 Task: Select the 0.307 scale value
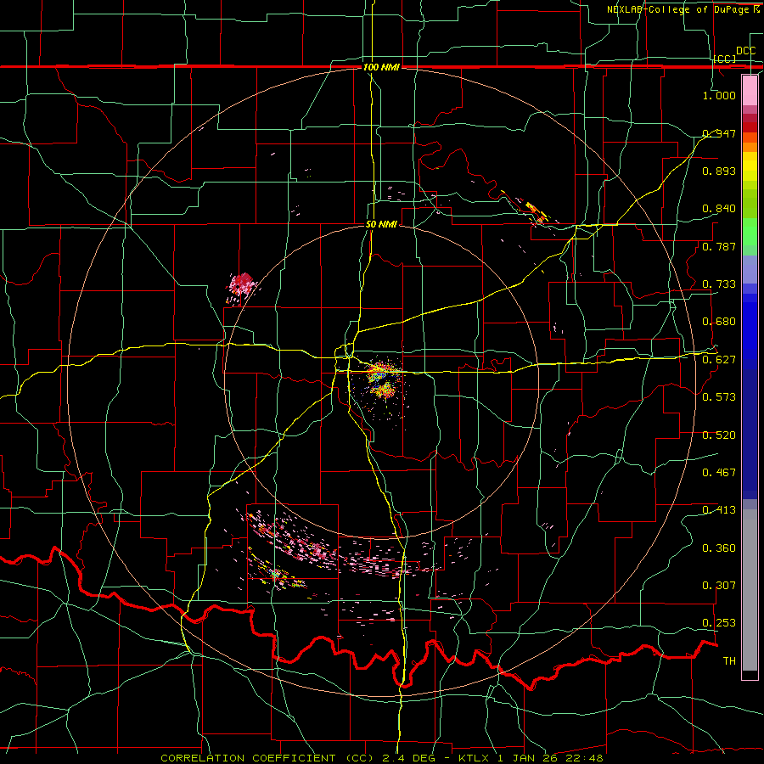point(719,586)
